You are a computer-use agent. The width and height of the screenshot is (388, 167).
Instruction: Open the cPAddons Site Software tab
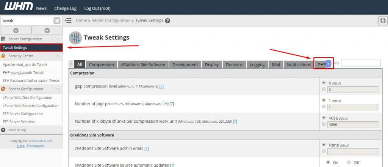[x=143, y=65]
